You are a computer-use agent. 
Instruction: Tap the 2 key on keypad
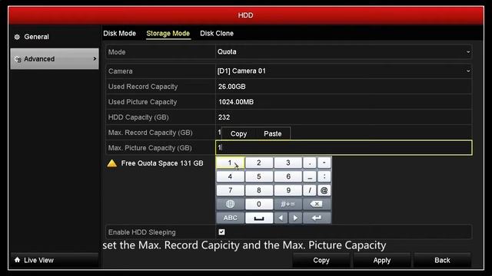(259, 163)
